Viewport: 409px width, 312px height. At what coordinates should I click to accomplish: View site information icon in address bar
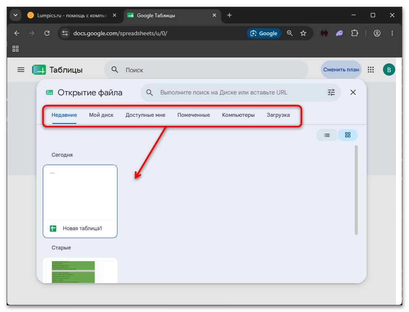pos(65,33)
